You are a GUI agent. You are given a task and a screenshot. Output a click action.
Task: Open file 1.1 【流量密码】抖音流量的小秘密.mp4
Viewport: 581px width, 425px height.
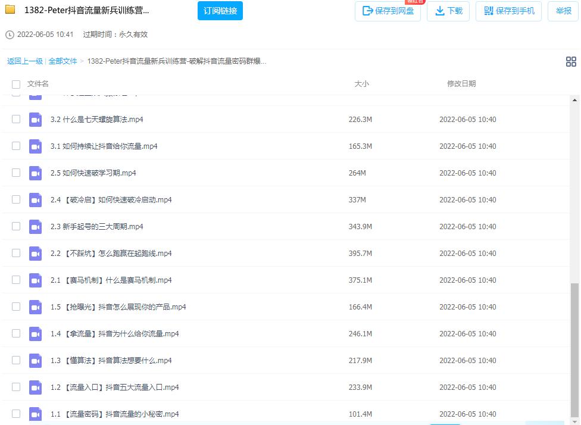coord(114,414)
